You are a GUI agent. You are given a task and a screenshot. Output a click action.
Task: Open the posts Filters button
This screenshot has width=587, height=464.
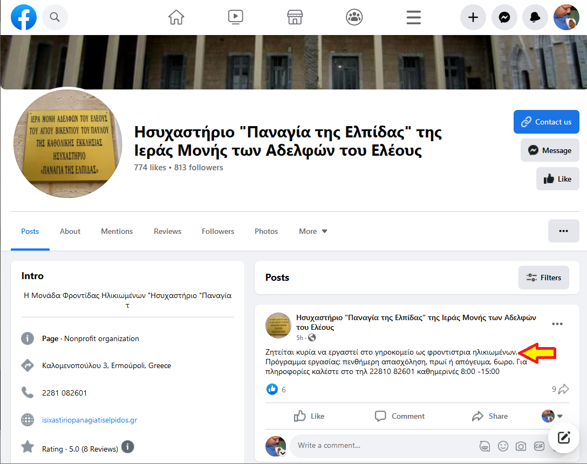544,278
